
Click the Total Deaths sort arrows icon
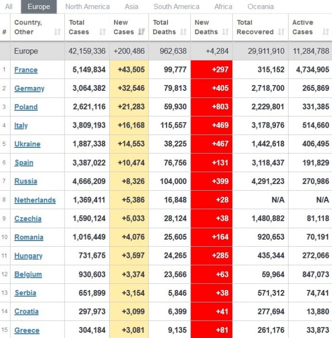183,32
